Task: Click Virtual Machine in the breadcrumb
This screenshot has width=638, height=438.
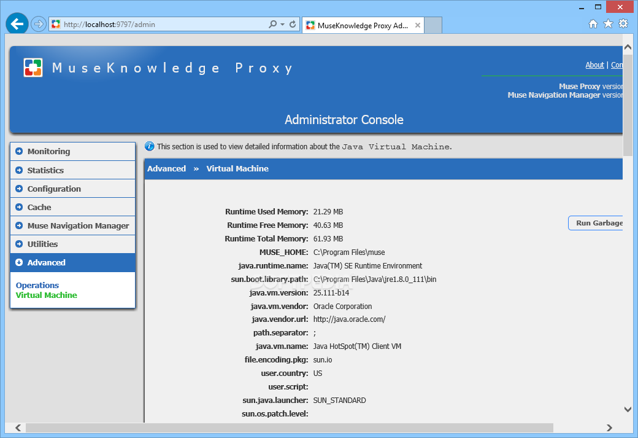Action: [237, 168]
